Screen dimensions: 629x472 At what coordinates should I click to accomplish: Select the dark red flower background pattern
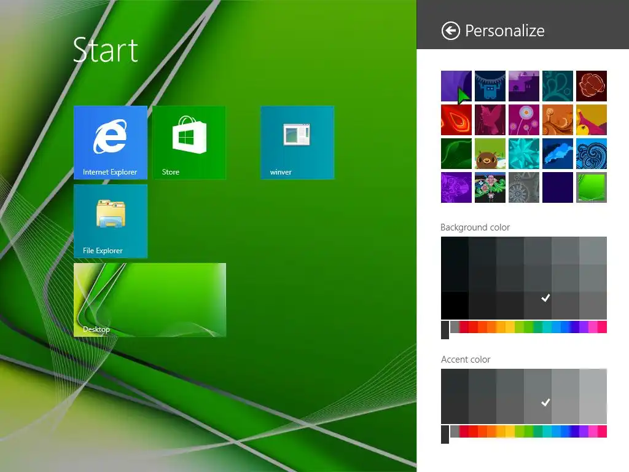pos(592,86)
